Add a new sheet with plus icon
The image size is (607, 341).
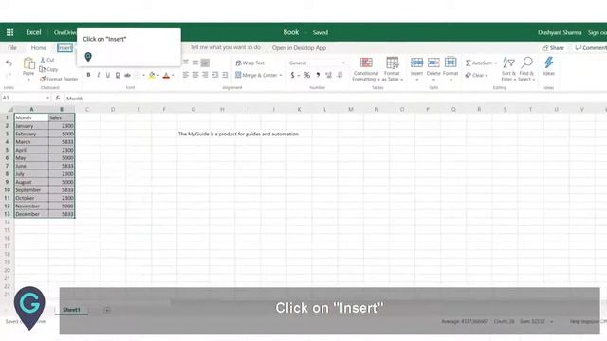[107, 310]
